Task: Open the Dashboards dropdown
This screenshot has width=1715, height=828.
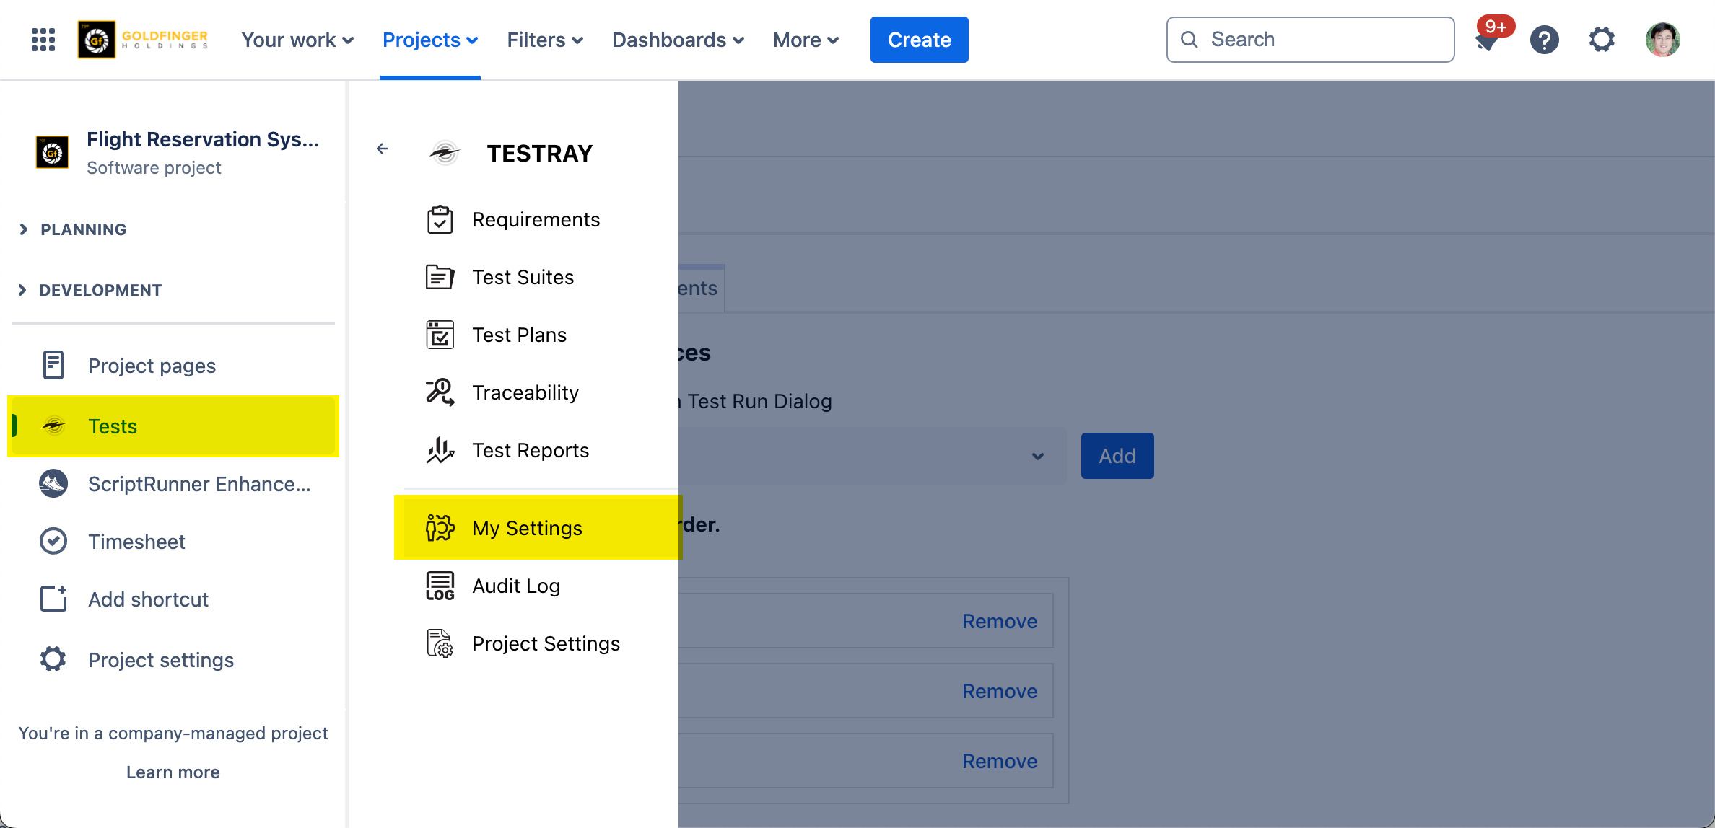Action: pos(677,40)
